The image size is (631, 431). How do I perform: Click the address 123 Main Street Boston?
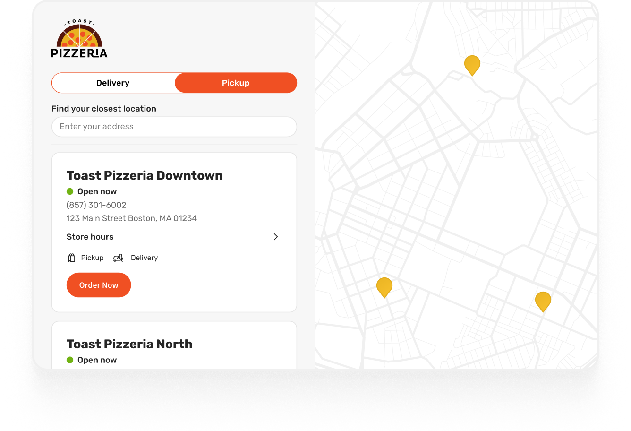(131, 218)
